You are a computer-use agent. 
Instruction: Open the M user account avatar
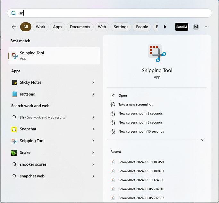pyautogui.click(x=196, y=27)
